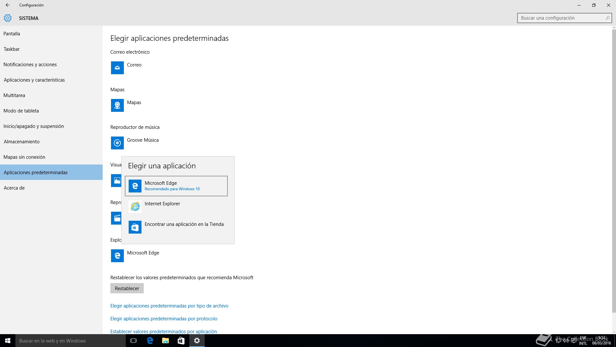Click the vertical scrollbar

[x=614, y=171]
